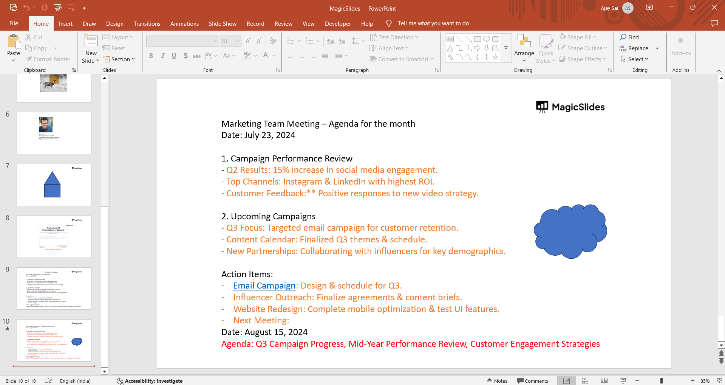Toggle the Comments pane

pyautogui.click(x=532, y=381)
